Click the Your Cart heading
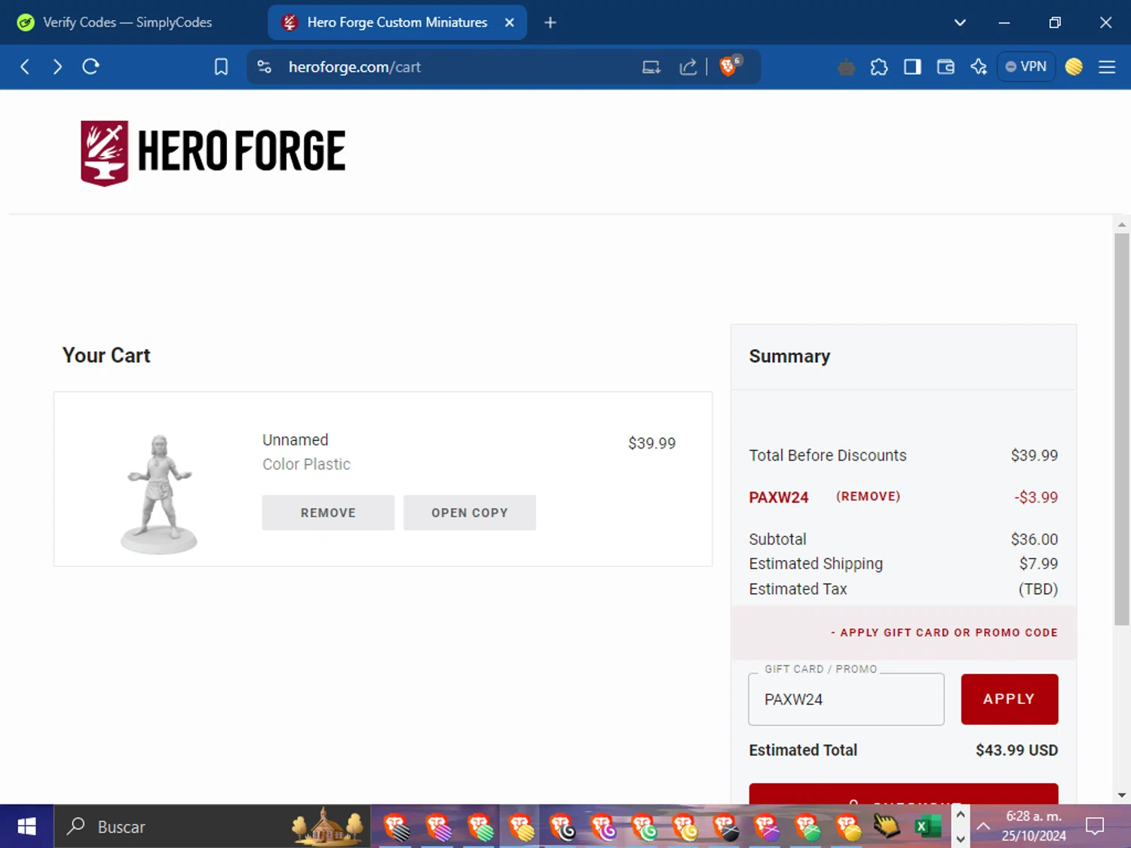This screenshot has width=1131, height=848. (106, 356)
